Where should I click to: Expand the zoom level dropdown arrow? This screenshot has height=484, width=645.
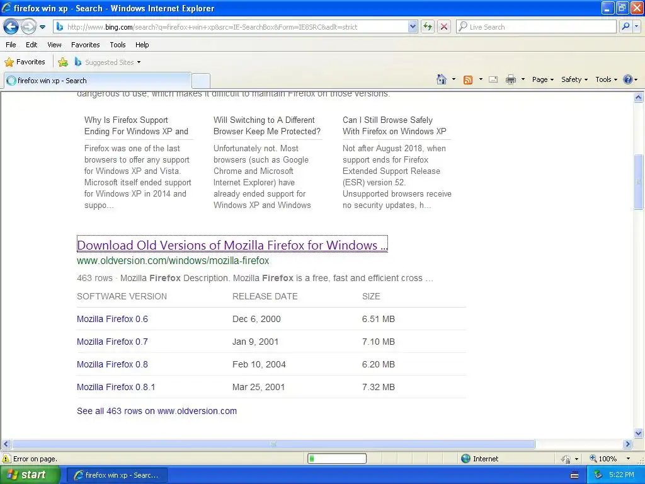pyautogui.click(x=628, y=459)
